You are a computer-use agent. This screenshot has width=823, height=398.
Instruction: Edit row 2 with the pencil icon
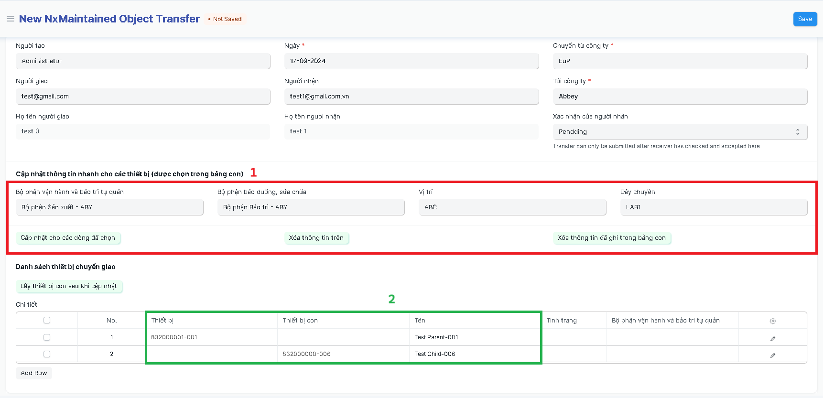point(772,355)
